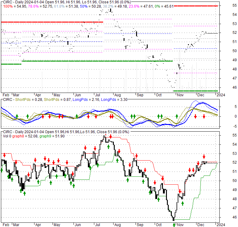Click the 50 price label on the top chart axis
Screen dimensions: 238x227
[x=226, y=51]
